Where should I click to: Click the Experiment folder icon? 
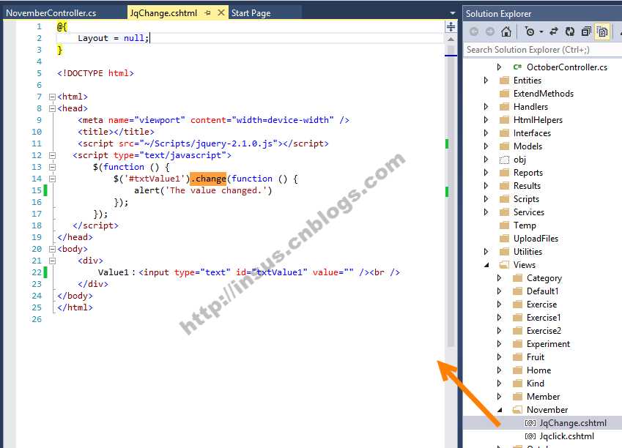click(x=517, y=344)
